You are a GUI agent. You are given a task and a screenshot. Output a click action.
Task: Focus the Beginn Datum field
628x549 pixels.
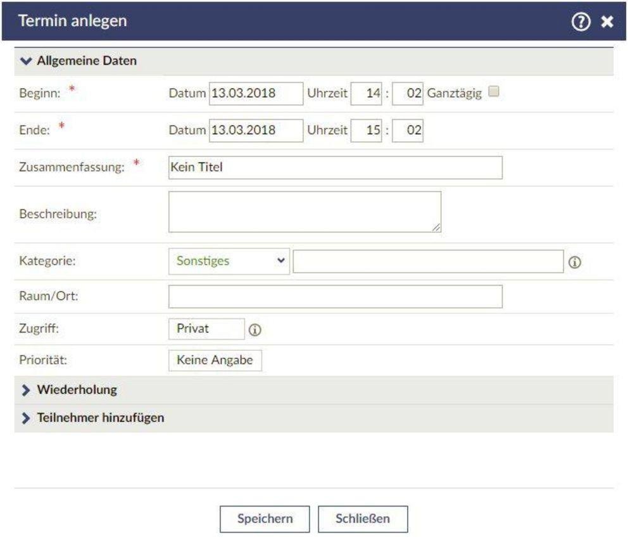pos(256,93)
